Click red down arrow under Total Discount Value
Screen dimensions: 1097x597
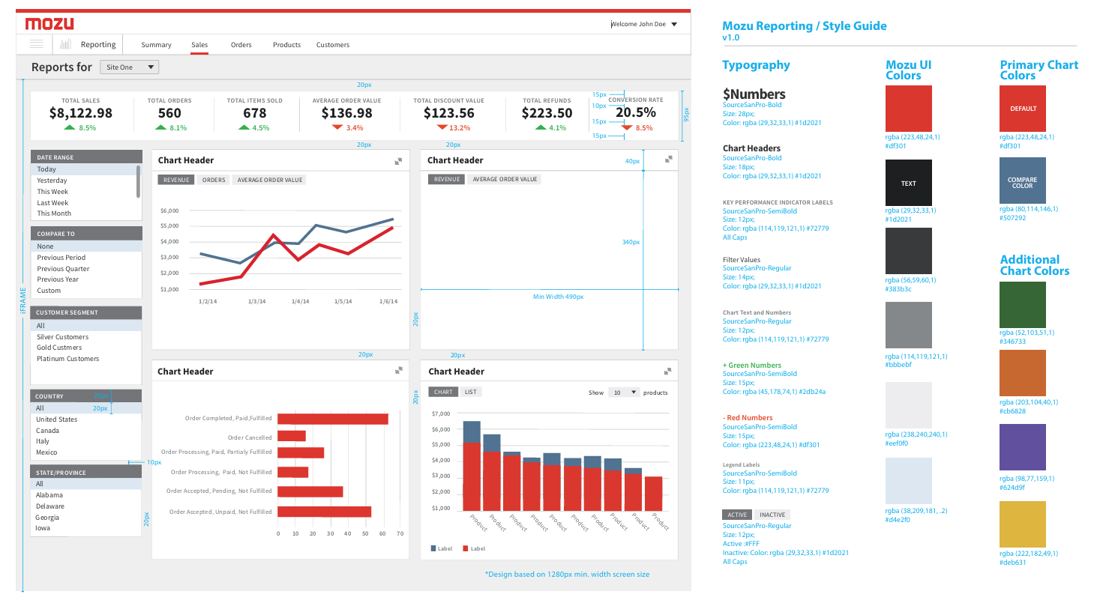pos(442,127)
